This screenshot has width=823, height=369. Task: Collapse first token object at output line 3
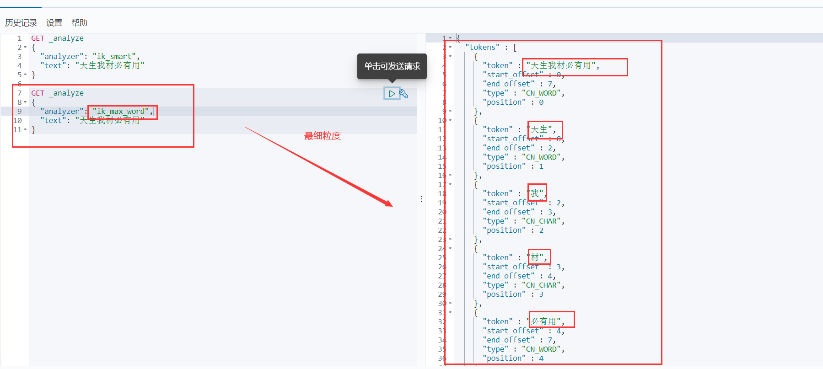(450, 56)
